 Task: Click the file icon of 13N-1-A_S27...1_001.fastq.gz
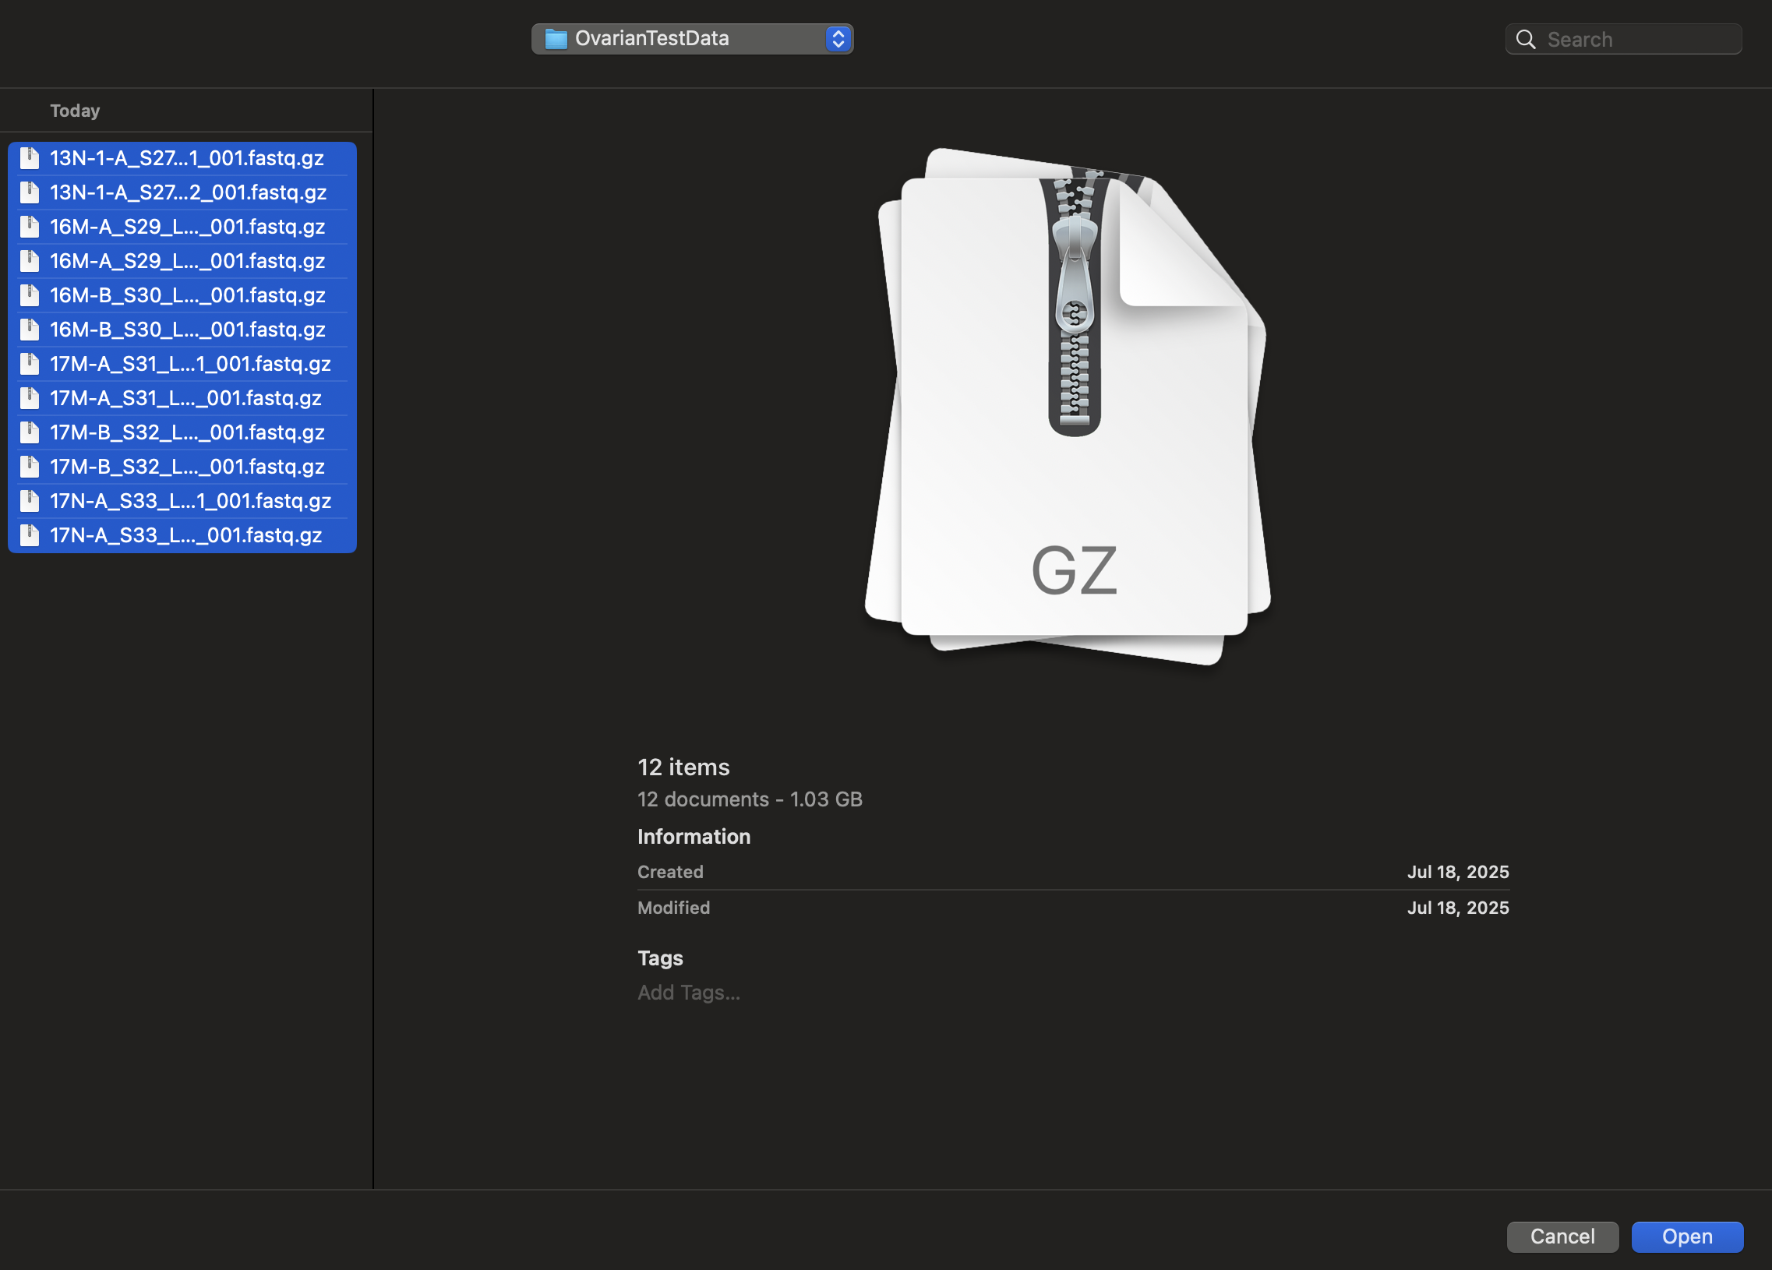pyautogui.click(x=30, y=158)
